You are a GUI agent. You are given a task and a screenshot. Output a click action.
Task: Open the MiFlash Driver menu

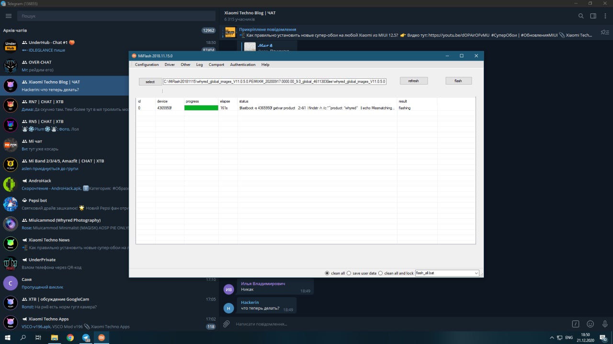click(x=170, y=64)
